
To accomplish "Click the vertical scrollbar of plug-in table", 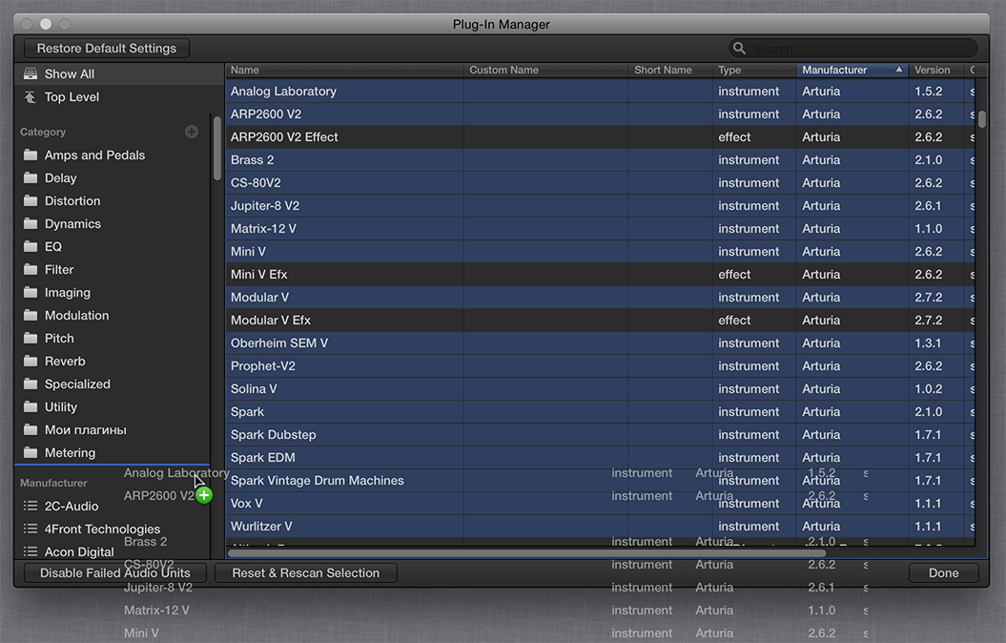I will click(x=981, y=118).
